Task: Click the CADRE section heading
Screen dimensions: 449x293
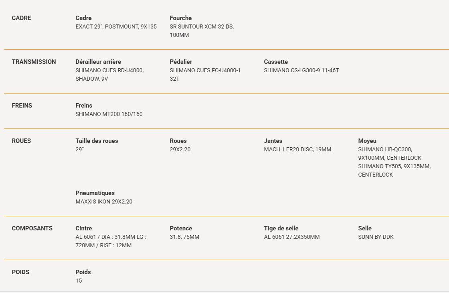Action: click(x=22, y=18)
